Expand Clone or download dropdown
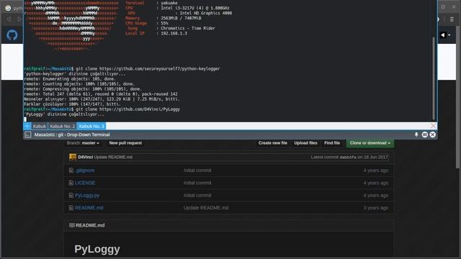This screenshot has height=259, width=461. pos(370,143)
